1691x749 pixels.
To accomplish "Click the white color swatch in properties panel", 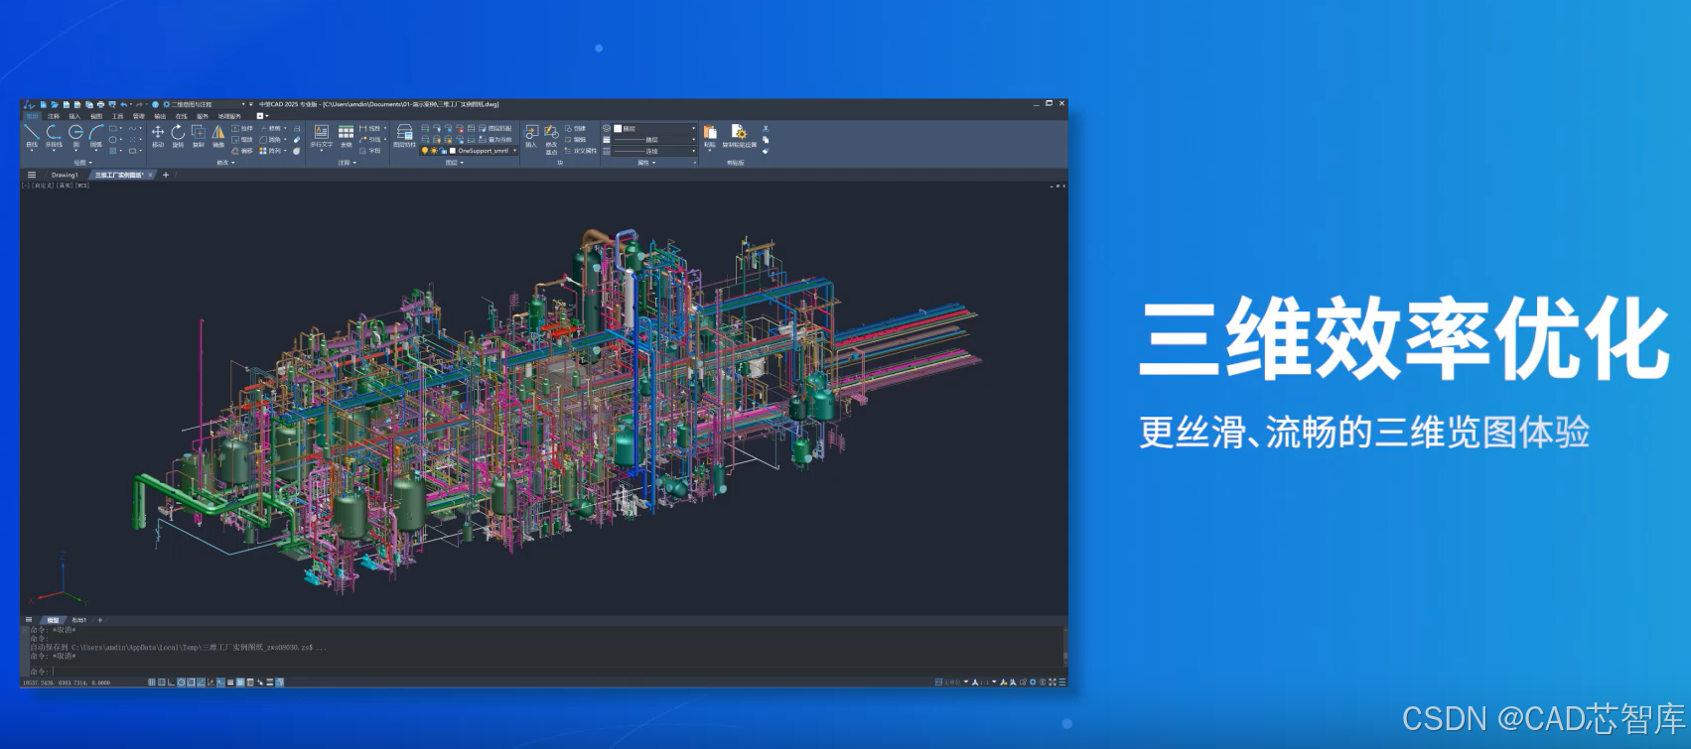I will pos(618,128).
